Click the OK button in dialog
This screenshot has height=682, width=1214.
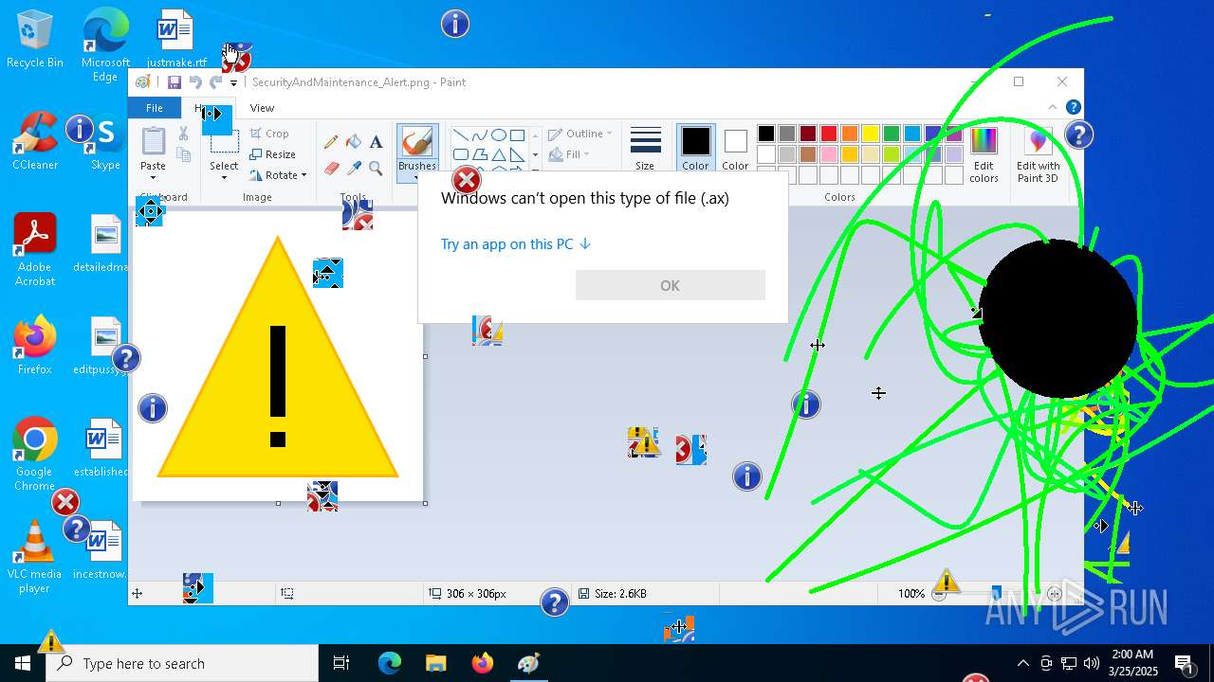[x=671, y=285]
